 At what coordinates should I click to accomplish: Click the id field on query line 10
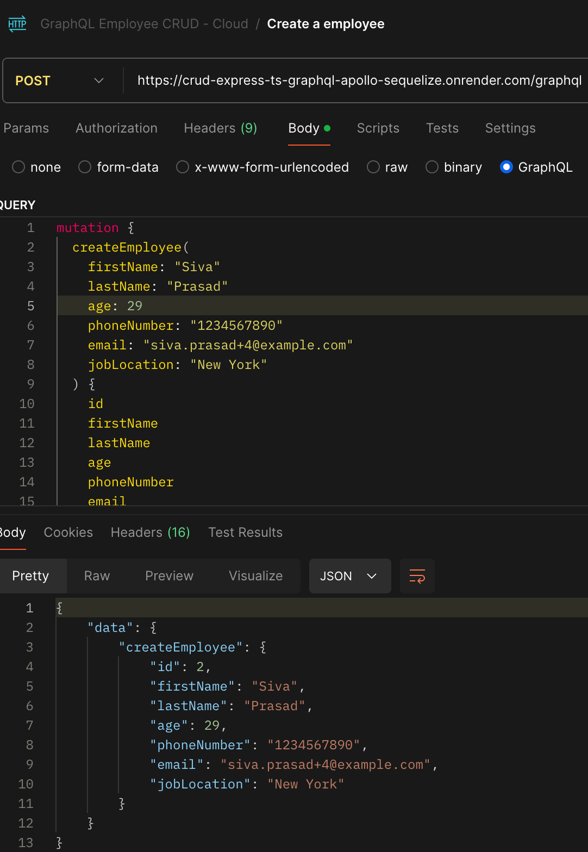click(x=96, y=404)
